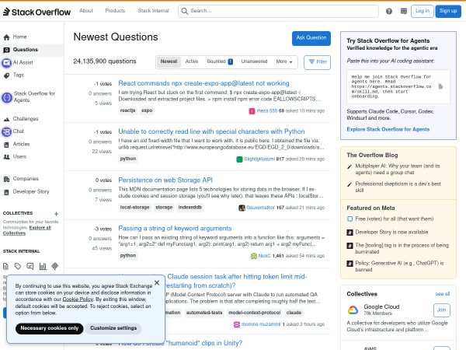The image size is (466, 350).
Task: Click the indexeddb tag
Action: 190,208
